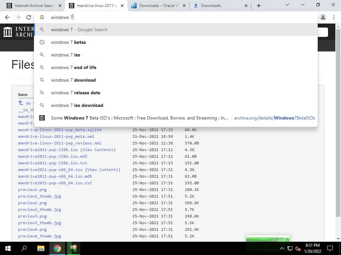Open mandriva2011-pwp-x86_64.iso.md5 link
This screenshot has width=341, height=255.
(55, 176)
